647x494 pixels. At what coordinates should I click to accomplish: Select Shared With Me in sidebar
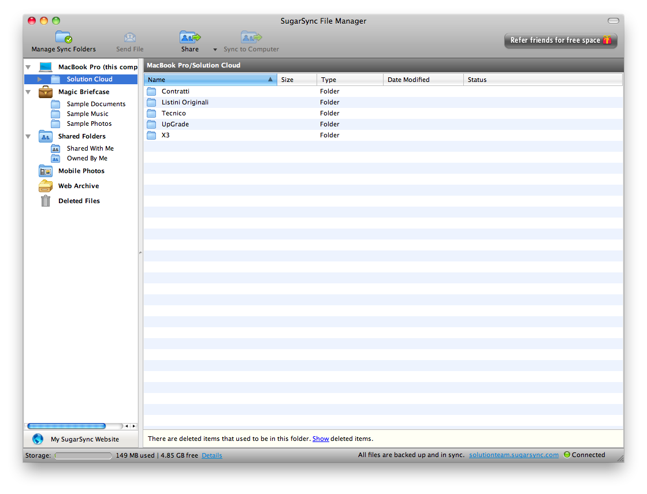click(x=90, y=148)
